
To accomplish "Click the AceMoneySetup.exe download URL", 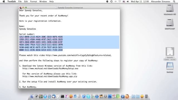I will pyautogui.click(x=50, y=69).
